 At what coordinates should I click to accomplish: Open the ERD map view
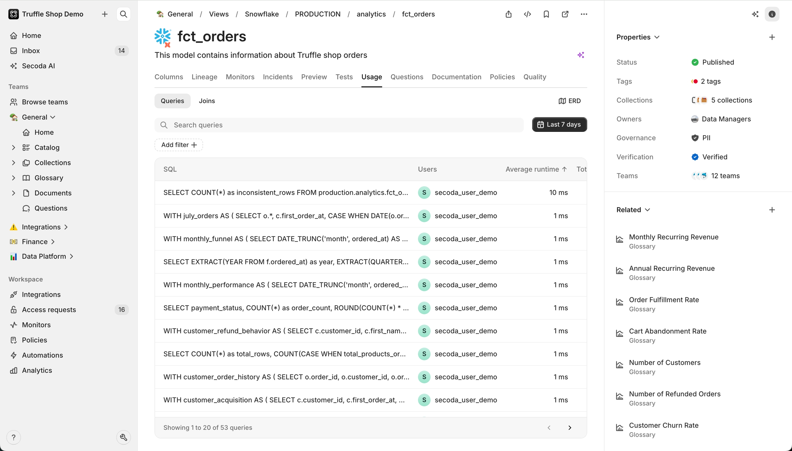(570, 101)
